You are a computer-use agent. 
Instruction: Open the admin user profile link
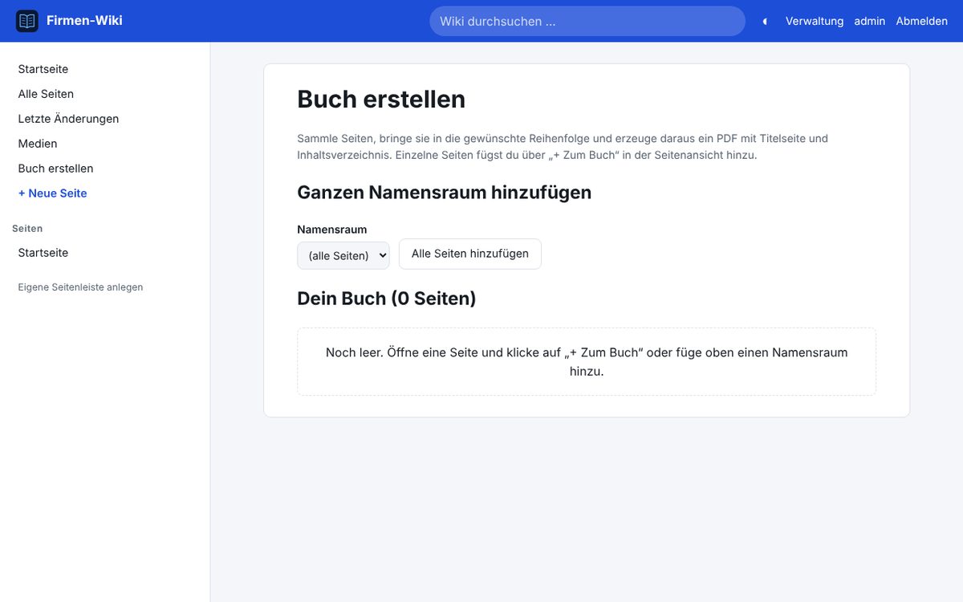click(870, 22)
